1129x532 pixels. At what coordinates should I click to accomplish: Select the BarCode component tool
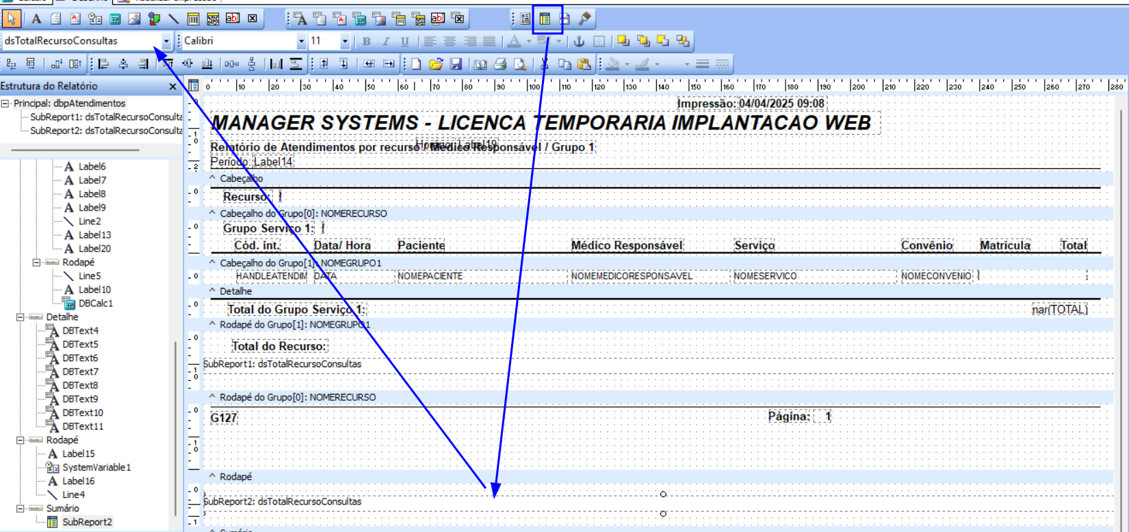pos(194,18)
